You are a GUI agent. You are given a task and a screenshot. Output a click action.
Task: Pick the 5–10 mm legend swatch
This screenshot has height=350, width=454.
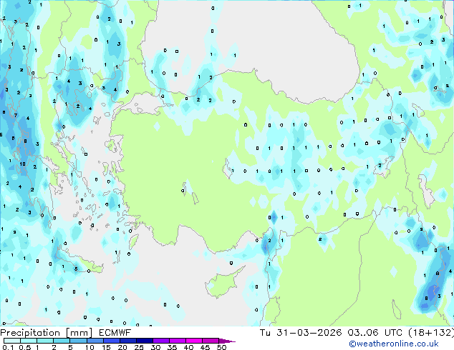[x=78, y=341]
